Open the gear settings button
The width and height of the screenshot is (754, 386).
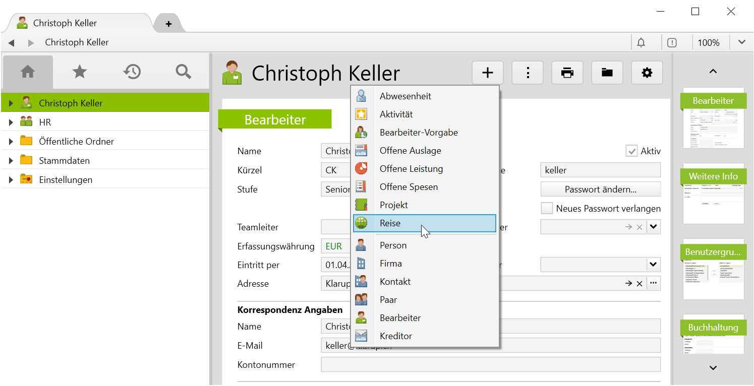[647, 73]
